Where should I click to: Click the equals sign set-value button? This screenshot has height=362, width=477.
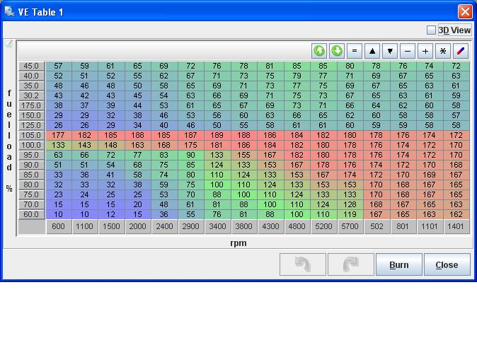[x=355, y=51]
